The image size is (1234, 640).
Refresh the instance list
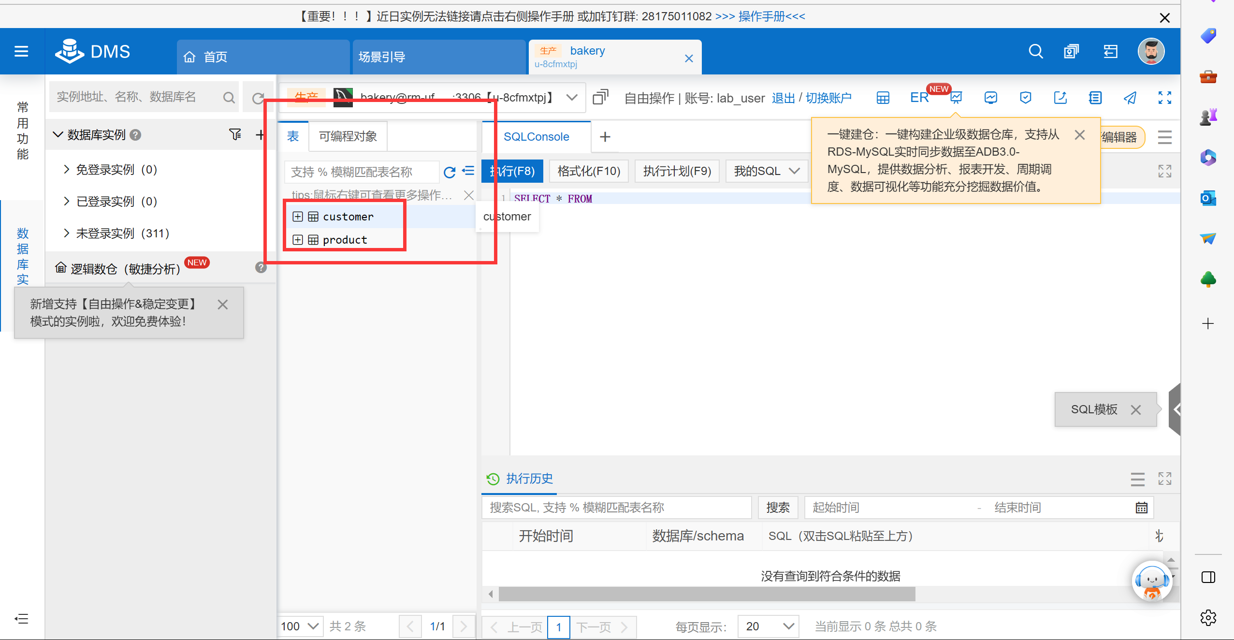(x=258, y=98)
